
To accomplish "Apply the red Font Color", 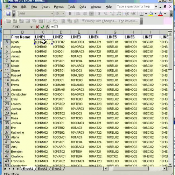I will (x=161, y=14).
